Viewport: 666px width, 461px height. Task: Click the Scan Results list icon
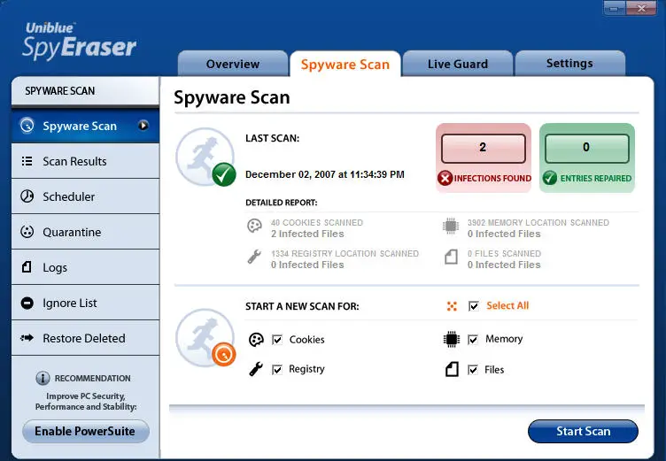(x=27, y=161)
